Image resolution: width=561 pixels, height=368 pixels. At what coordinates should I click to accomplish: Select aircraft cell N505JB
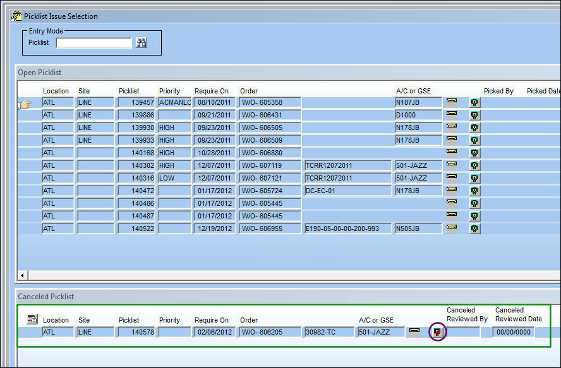click(x=419, y=229)
